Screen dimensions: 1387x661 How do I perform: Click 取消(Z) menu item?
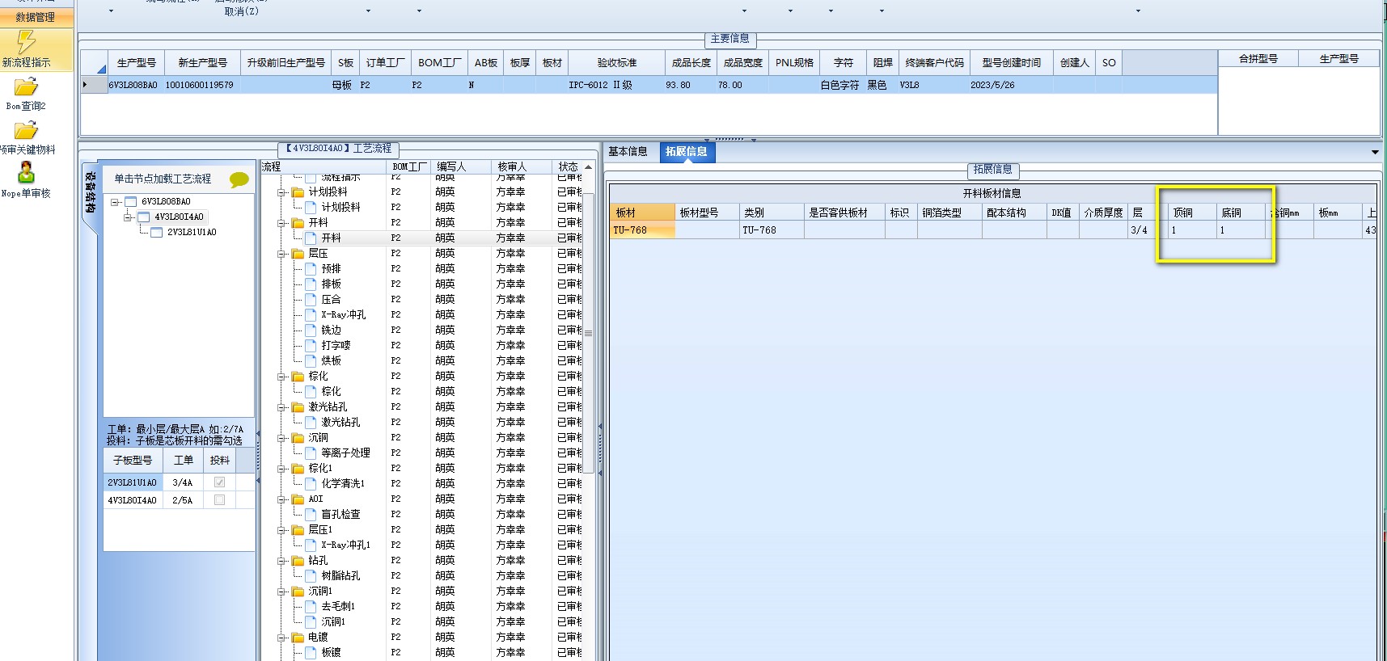click(242, 11)
